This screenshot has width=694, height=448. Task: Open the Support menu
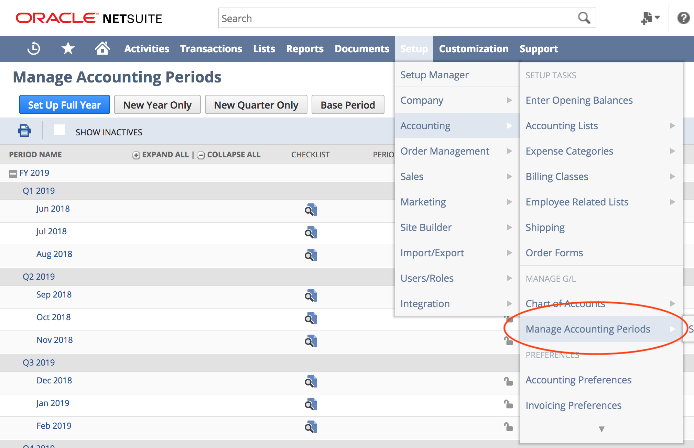point(539,48)
